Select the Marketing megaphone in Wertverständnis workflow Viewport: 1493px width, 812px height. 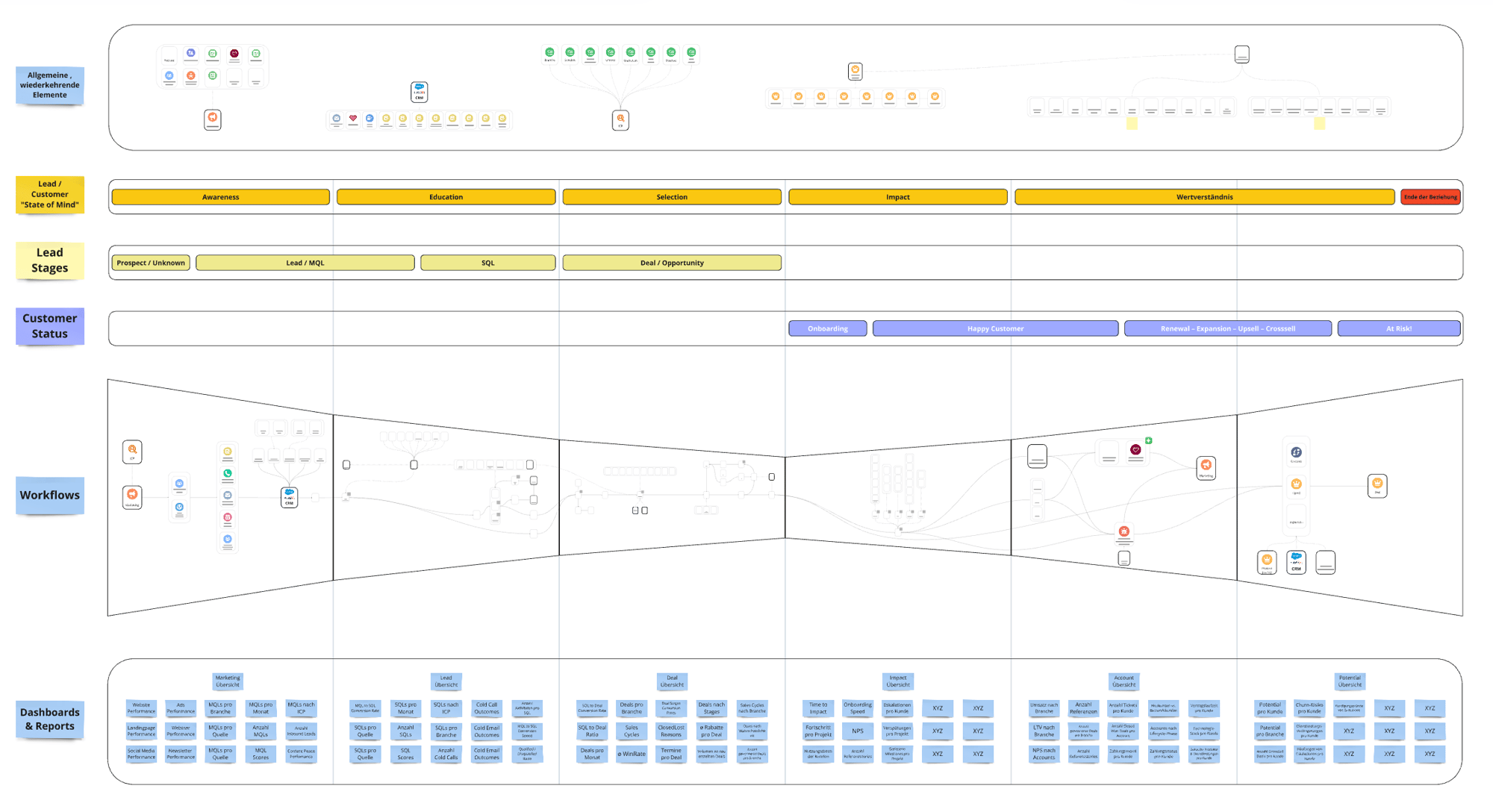tap(1206, 467)
